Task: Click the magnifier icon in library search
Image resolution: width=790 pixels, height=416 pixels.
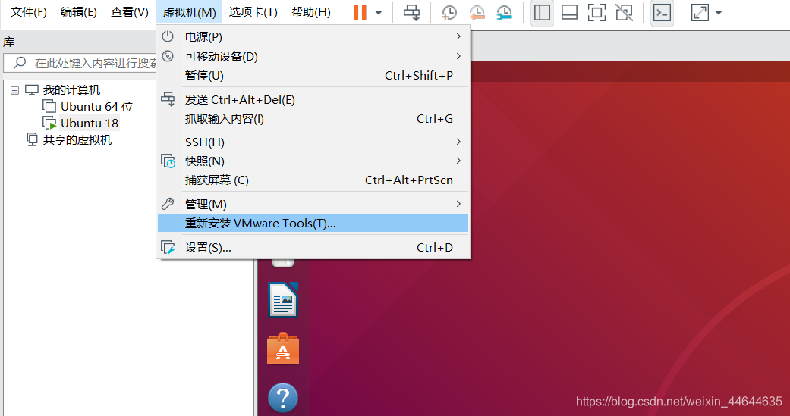Action: click(20, 63)
